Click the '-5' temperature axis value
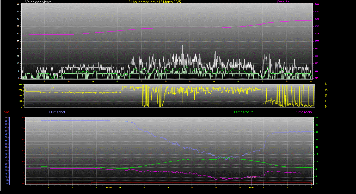The height and width of the screenshot is (194, 356). tap(316, 184)
